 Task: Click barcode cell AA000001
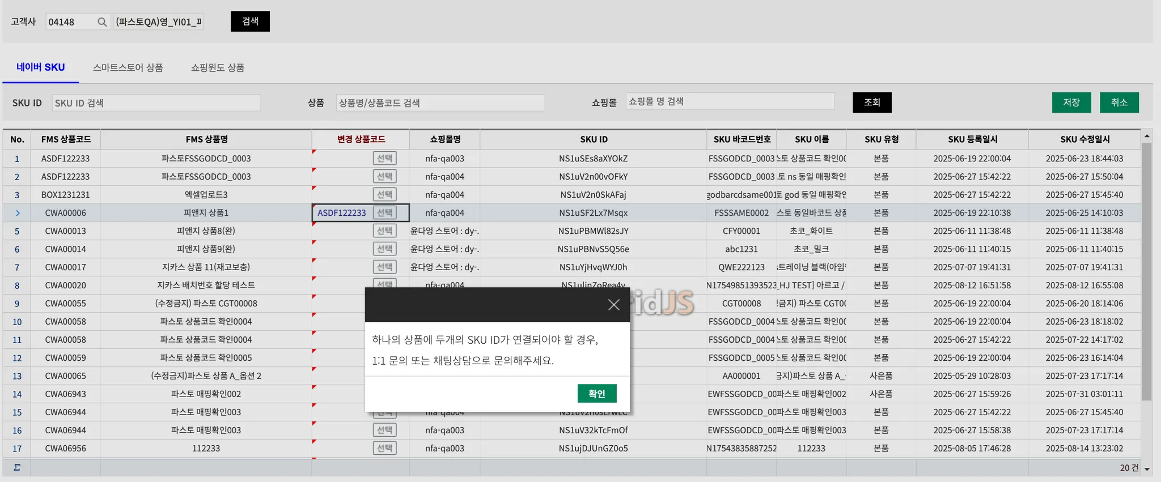741,376
